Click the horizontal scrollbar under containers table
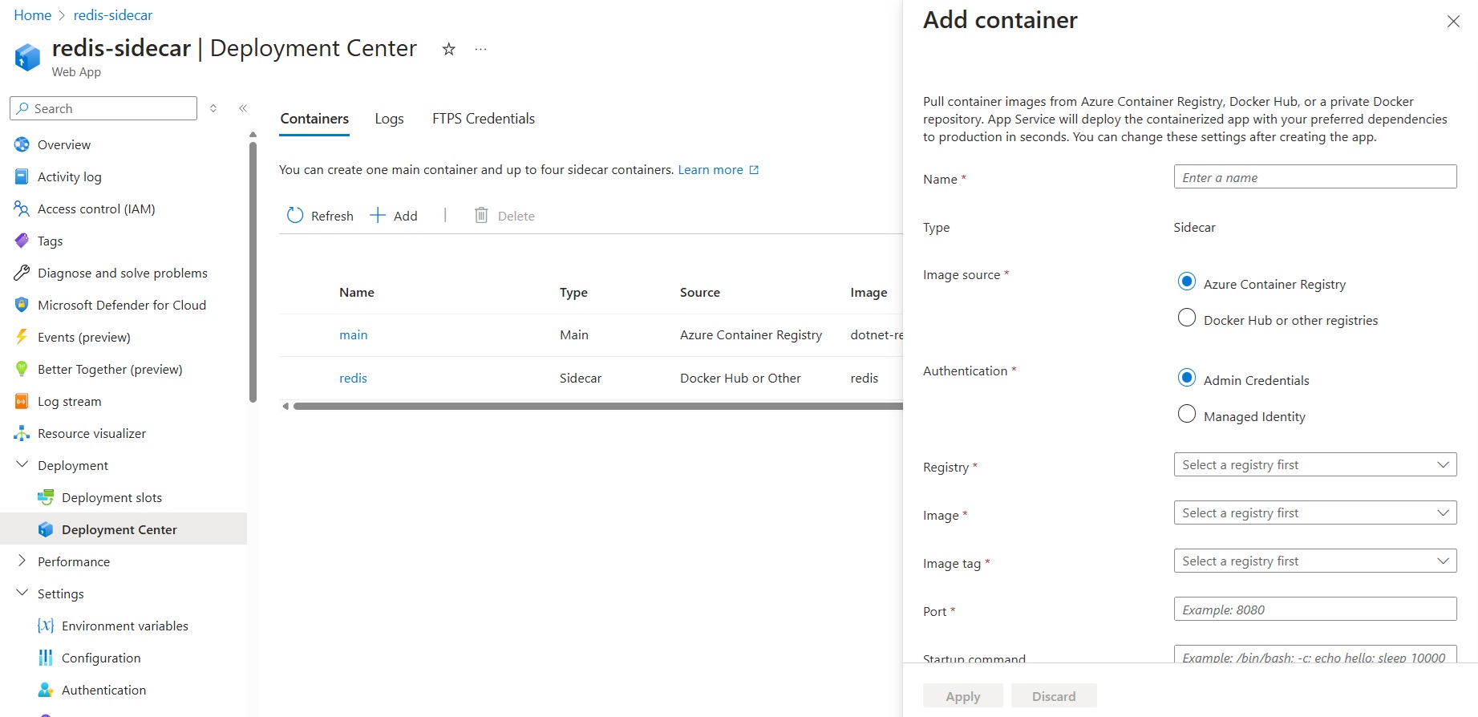This screenshot has height=717, width=1478. coord(597,406)
